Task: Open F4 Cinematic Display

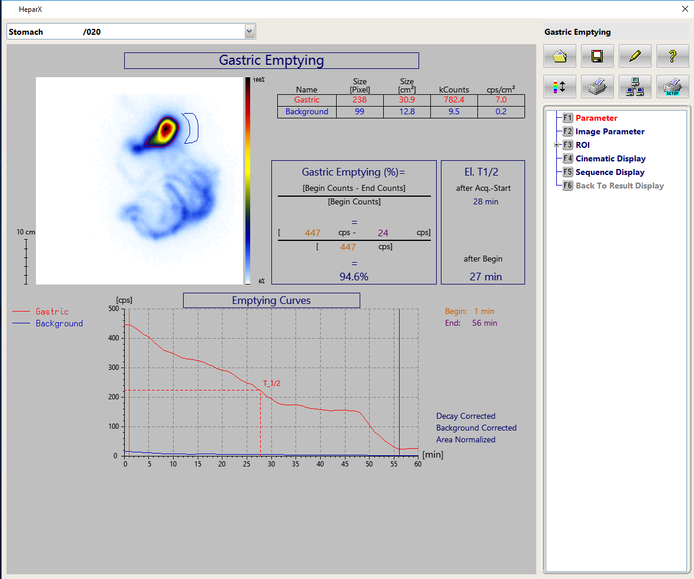Action: (x=610, y=158)
